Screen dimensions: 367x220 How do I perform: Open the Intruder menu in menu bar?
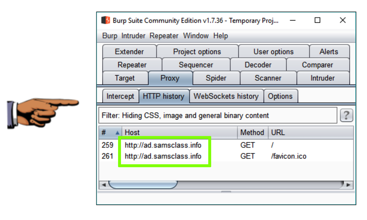click(133, 36)
